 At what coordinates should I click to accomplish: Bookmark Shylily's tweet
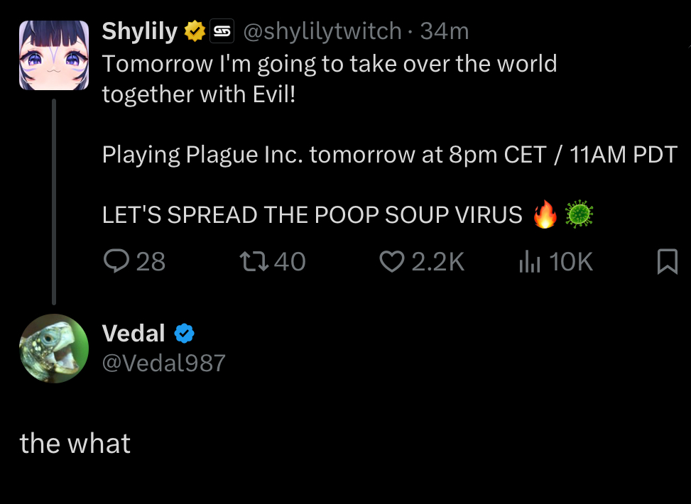click(667, 263)
